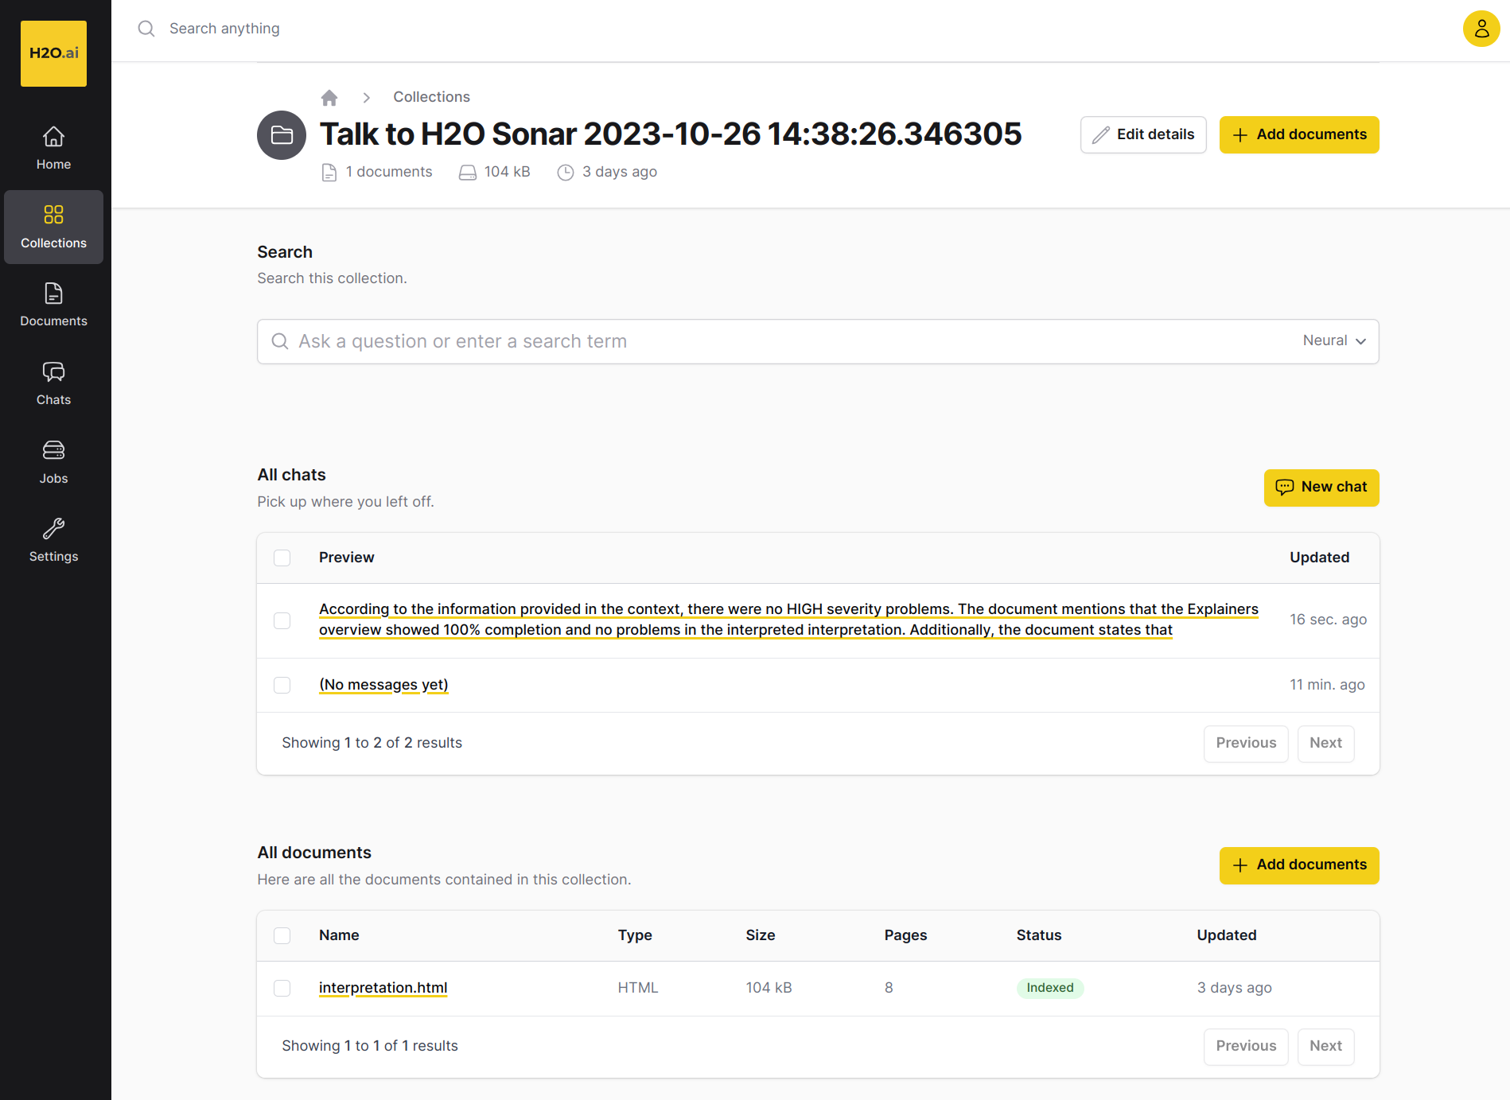Select the interpretation.html row checkbox

click(282, 988)
